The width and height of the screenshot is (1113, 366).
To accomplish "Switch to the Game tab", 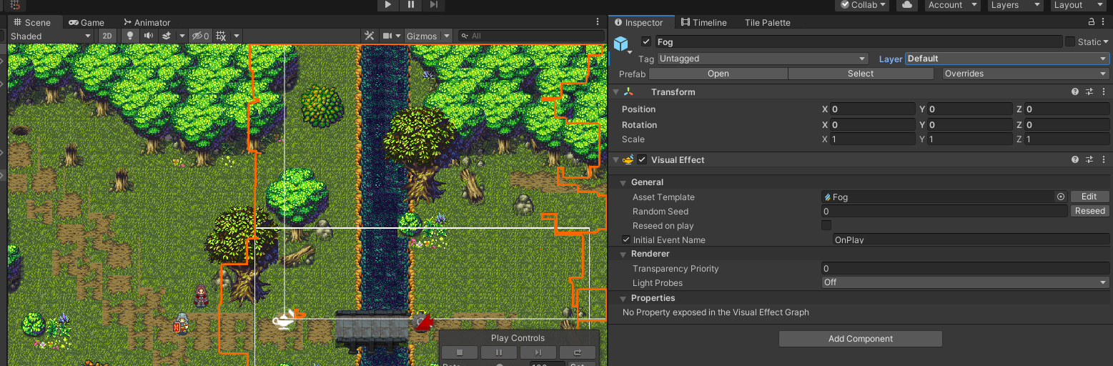I will (x=86, y=22).
